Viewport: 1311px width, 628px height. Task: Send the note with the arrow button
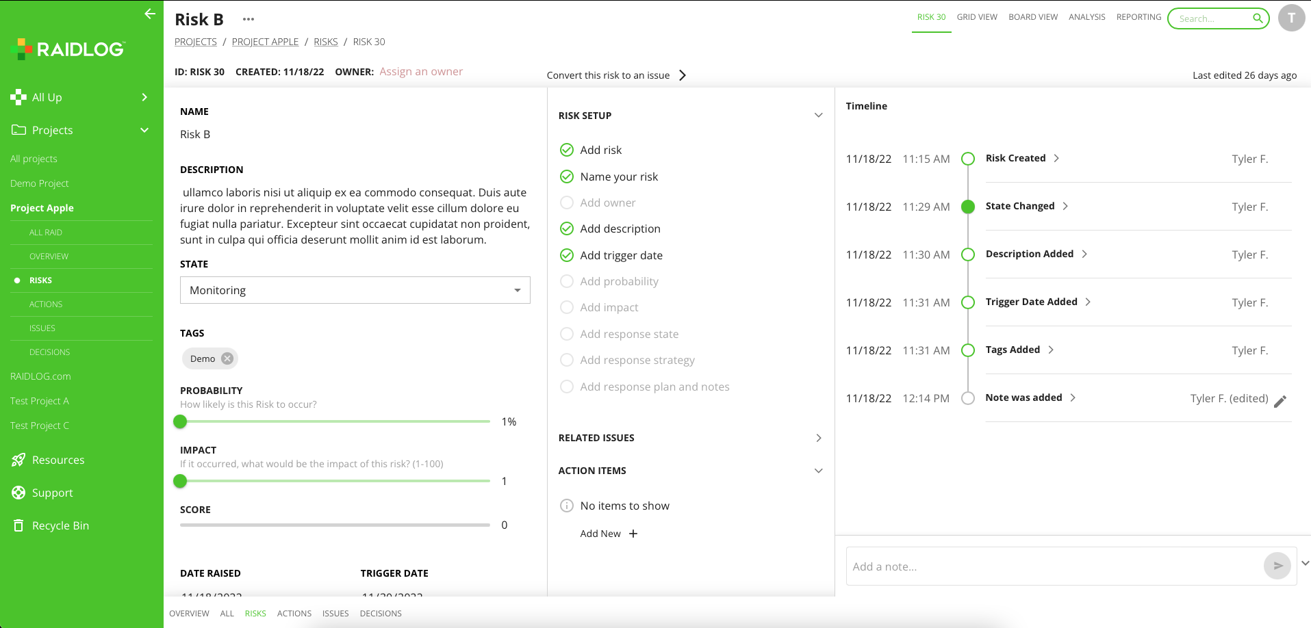click(x=1277, y=566)
